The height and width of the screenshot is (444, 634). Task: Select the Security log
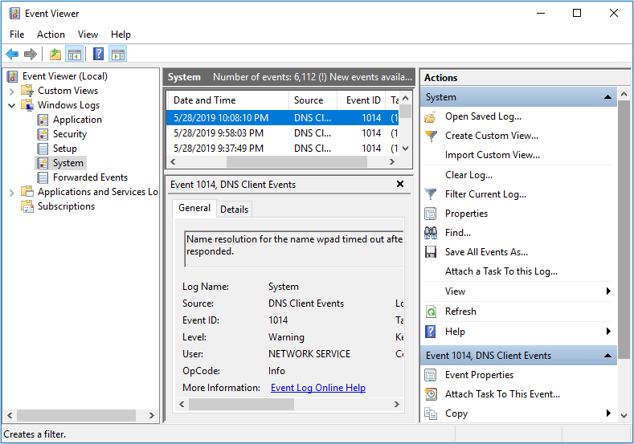point(70,134)
